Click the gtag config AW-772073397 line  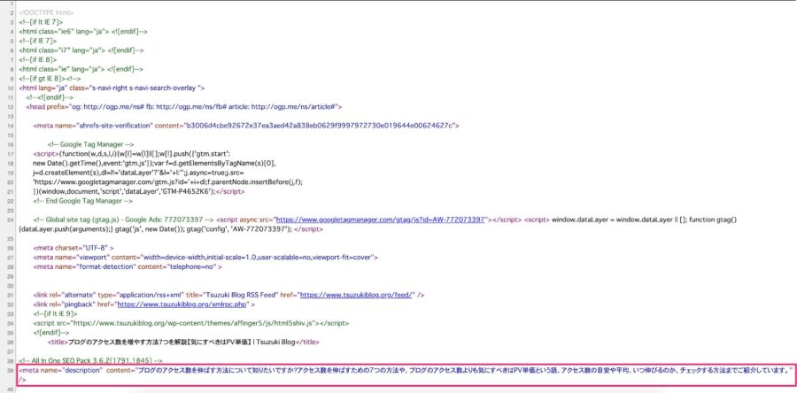pos(171,229)
